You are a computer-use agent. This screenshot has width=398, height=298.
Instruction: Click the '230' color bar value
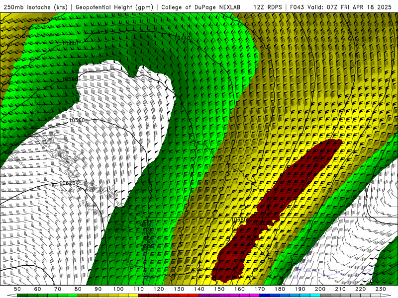pos(381,289)
